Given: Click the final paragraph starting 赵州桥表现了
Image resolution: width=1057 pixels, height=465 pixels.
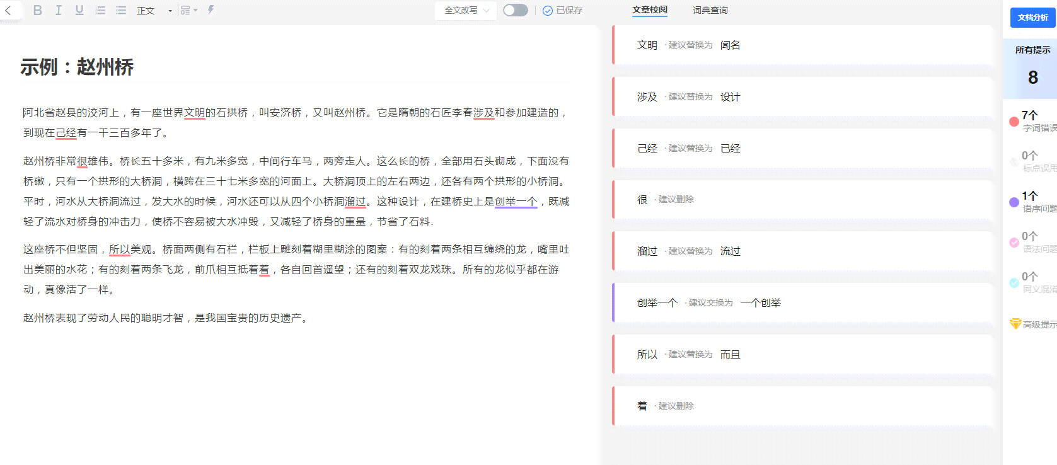Looking at the screenshot, I should point(167,318).
